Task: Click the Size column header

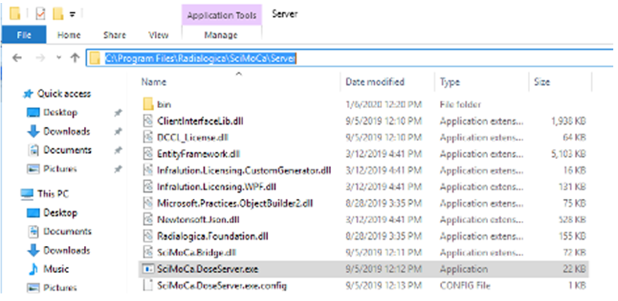Action: (x=542, y=82)
